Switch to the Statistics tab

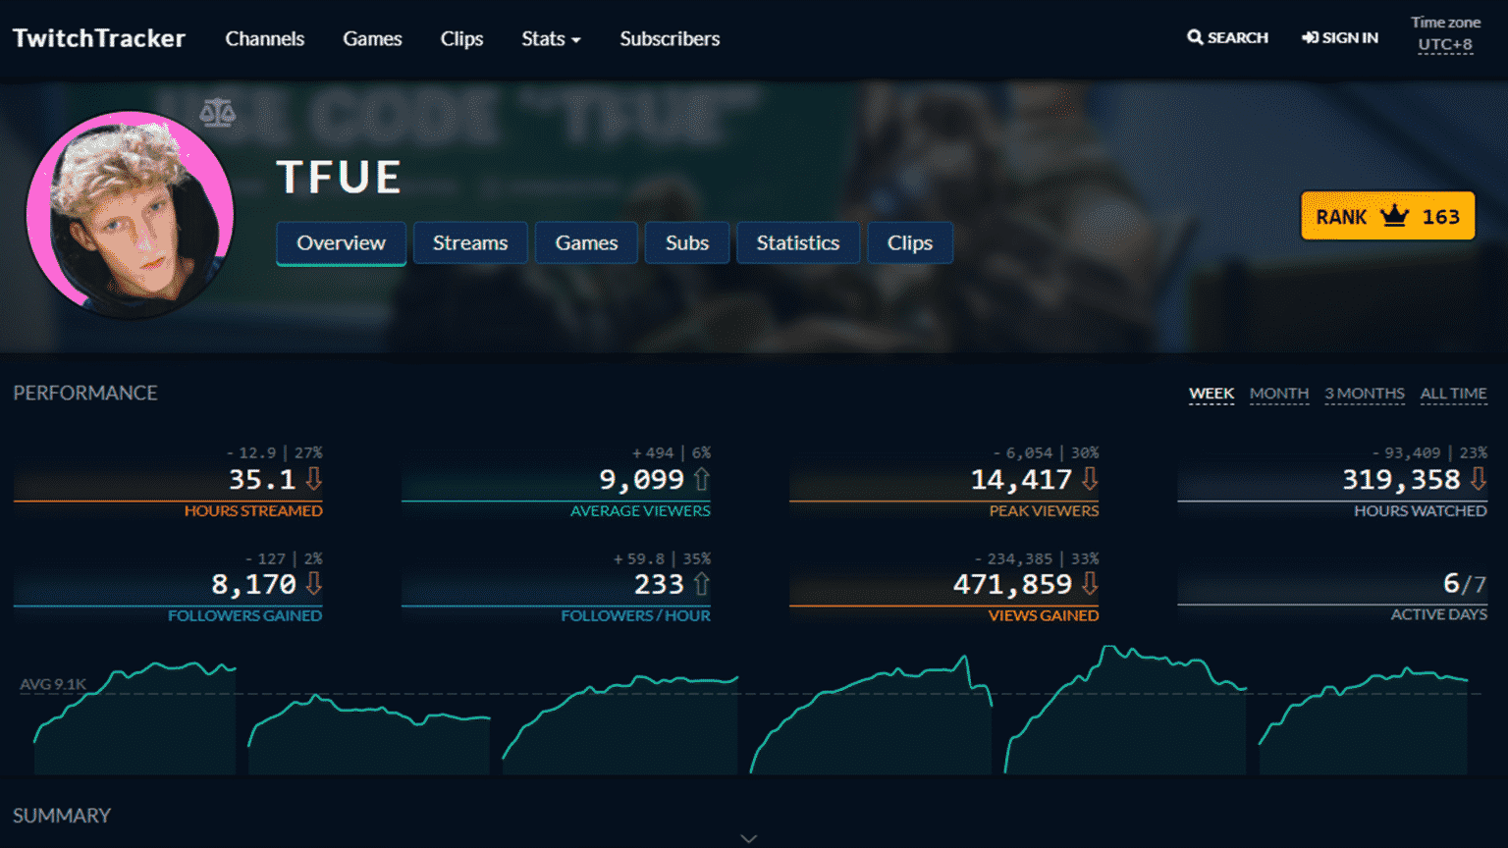point(797,242)
